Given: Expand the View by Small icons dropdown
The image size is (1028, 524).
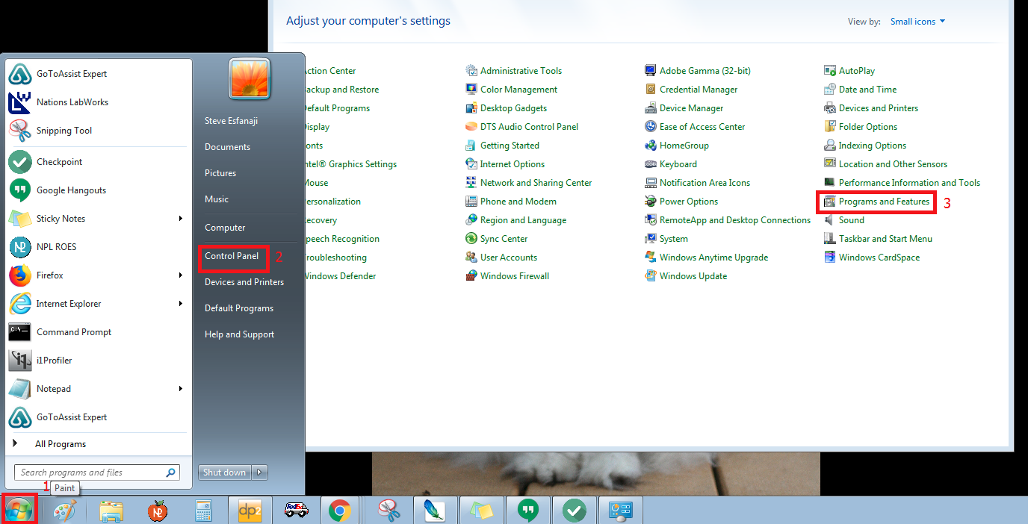Looking at the screenshot, I should 917,22.
